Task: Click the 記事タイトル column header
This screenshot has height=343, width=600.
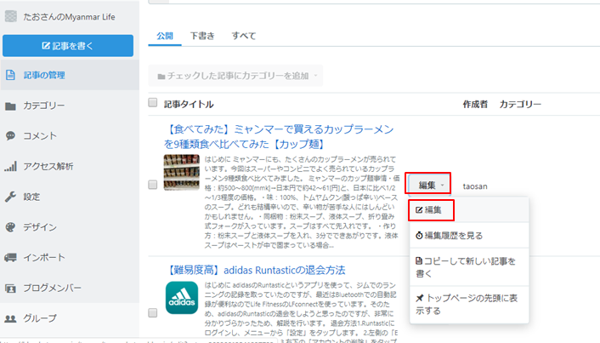Action: click(189, 104)
